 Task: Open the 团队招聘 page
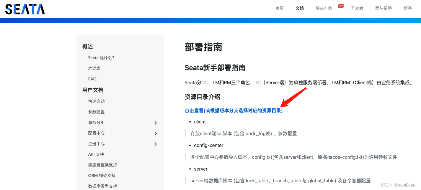[383, 8]
